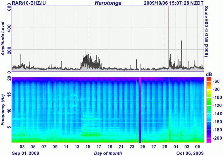The image size is (223, 156).
Task: Click the 400 amplitude axis tick label
Action: [9, 29]
